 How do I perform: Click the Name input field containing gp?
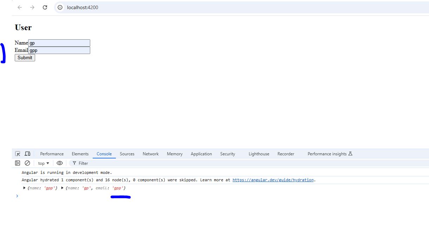pos(59,43)
